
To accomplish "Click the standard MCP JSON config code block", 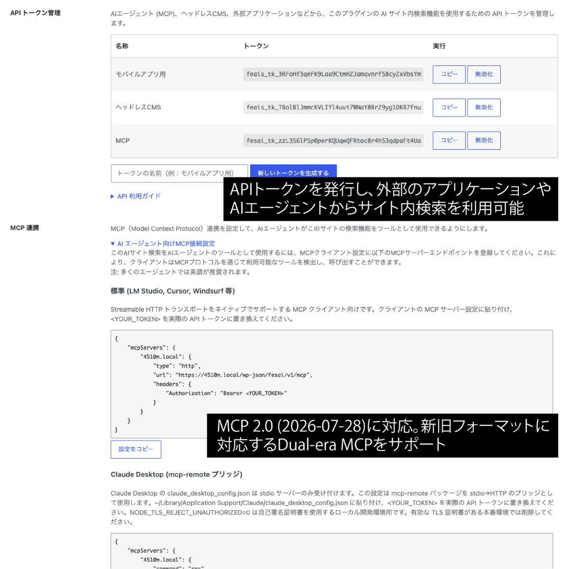I will [x=332, y=384].
